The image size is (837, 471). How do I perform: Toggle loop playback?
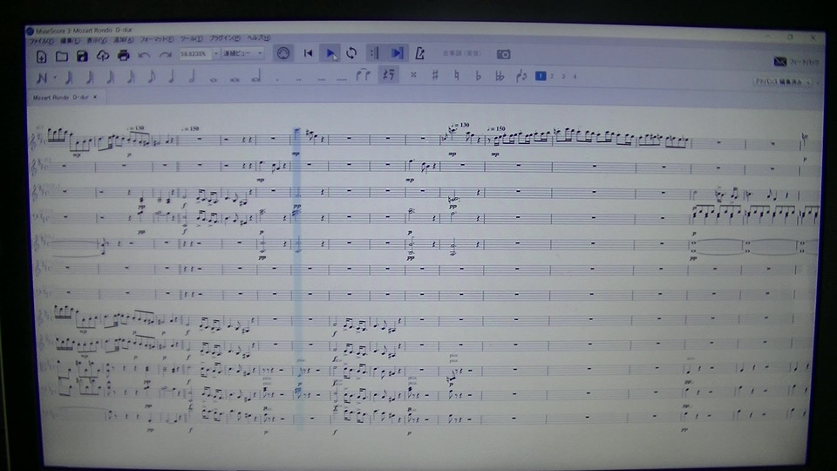coord(351,53)
